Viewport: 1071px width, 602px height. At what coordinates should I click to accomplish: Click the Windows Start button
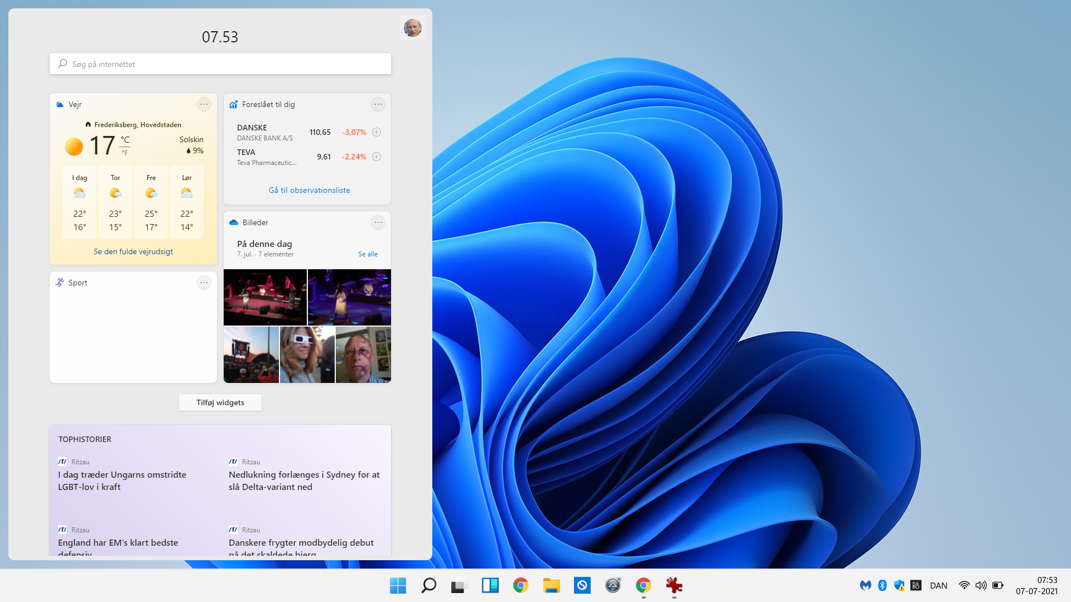[398, 586]
